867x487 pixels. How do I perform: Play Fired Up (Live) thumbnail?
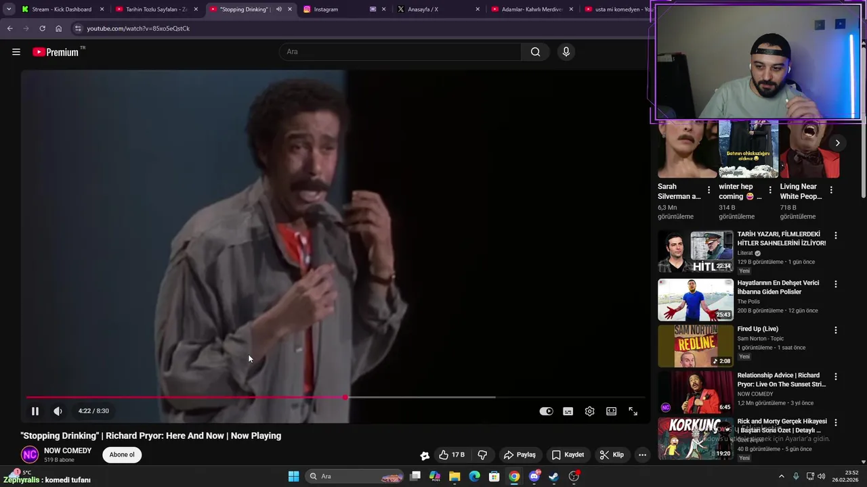pyautogui.click(x=696, y=346)
